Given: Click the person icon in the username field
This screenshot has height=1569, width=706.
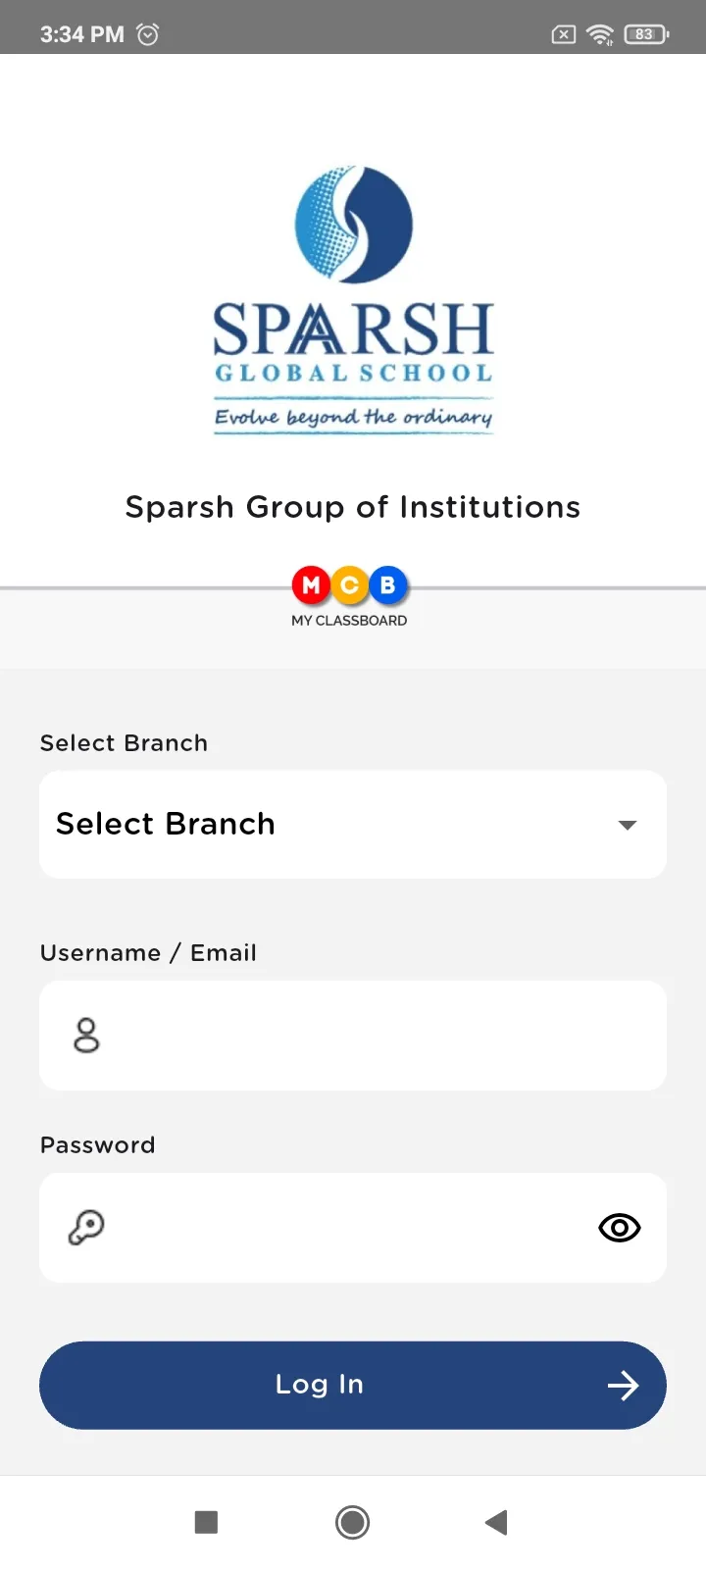Looking at the screenshot, I should (x=84, y=1035).
